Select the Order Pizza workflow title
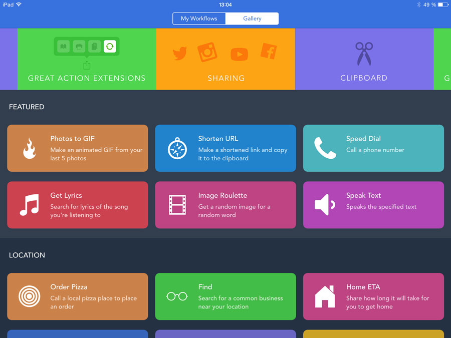The image size is (451, 338). [69, 287]
